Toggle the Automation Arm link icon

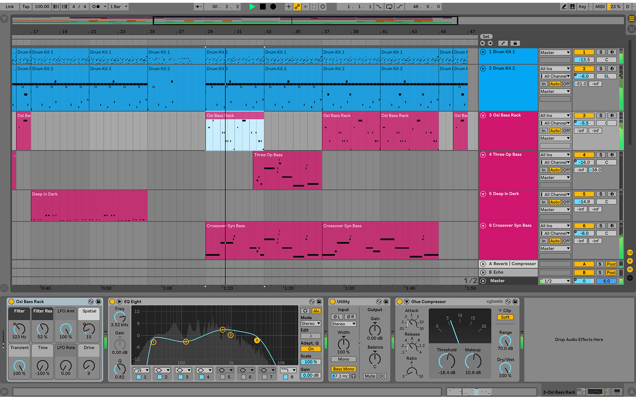tap(297, 7)
